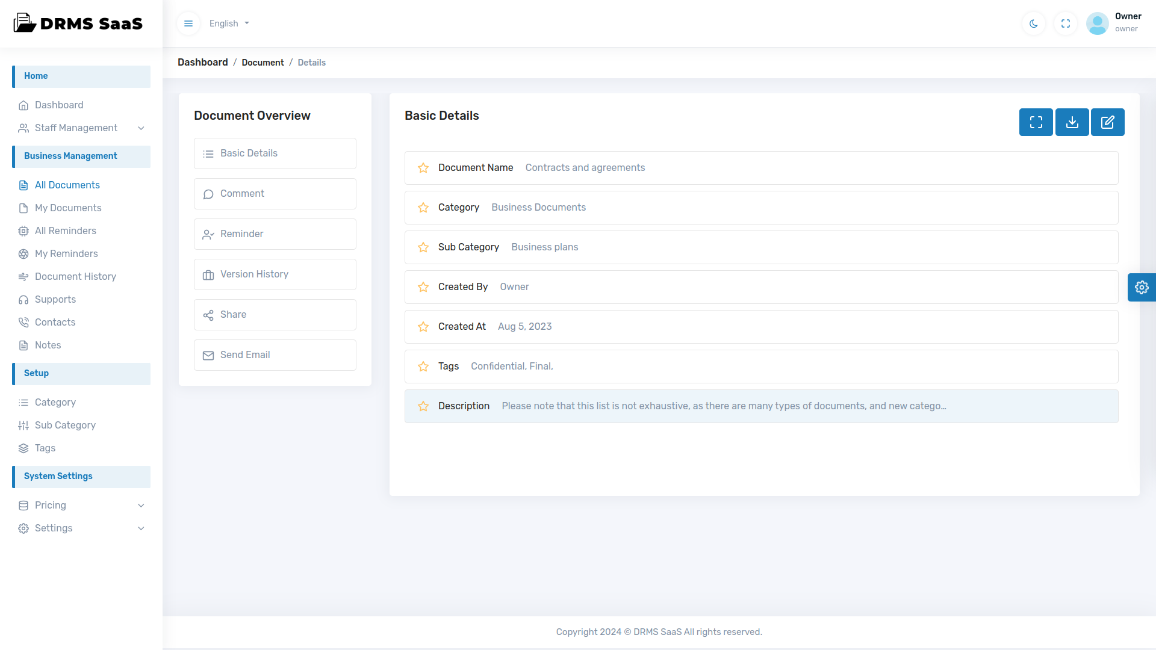Toggle the star next to Document Name
The height and width of the screenshot is (650, 1156).
[x=423, y=168]
